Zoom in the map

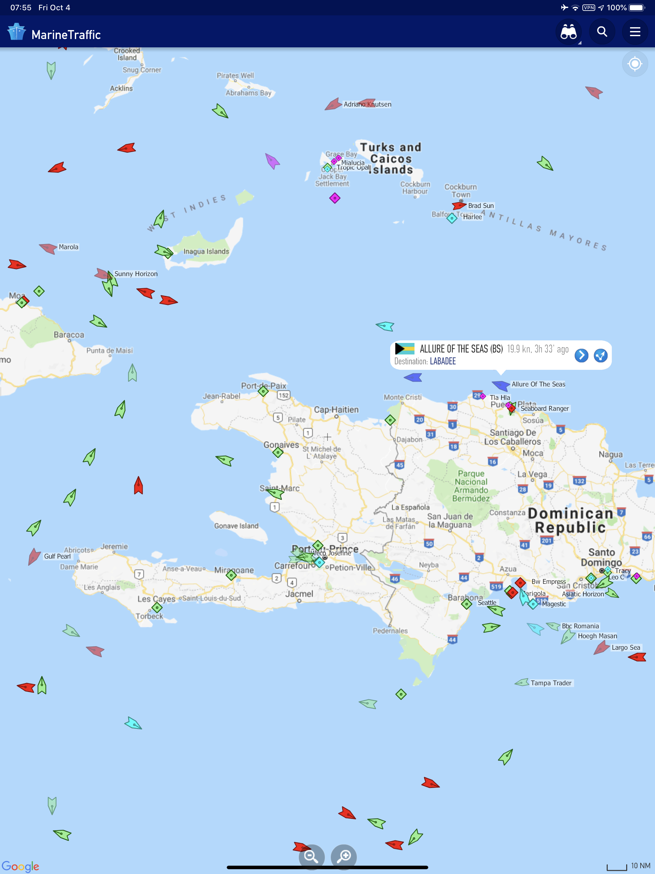[x=344, y=856]
